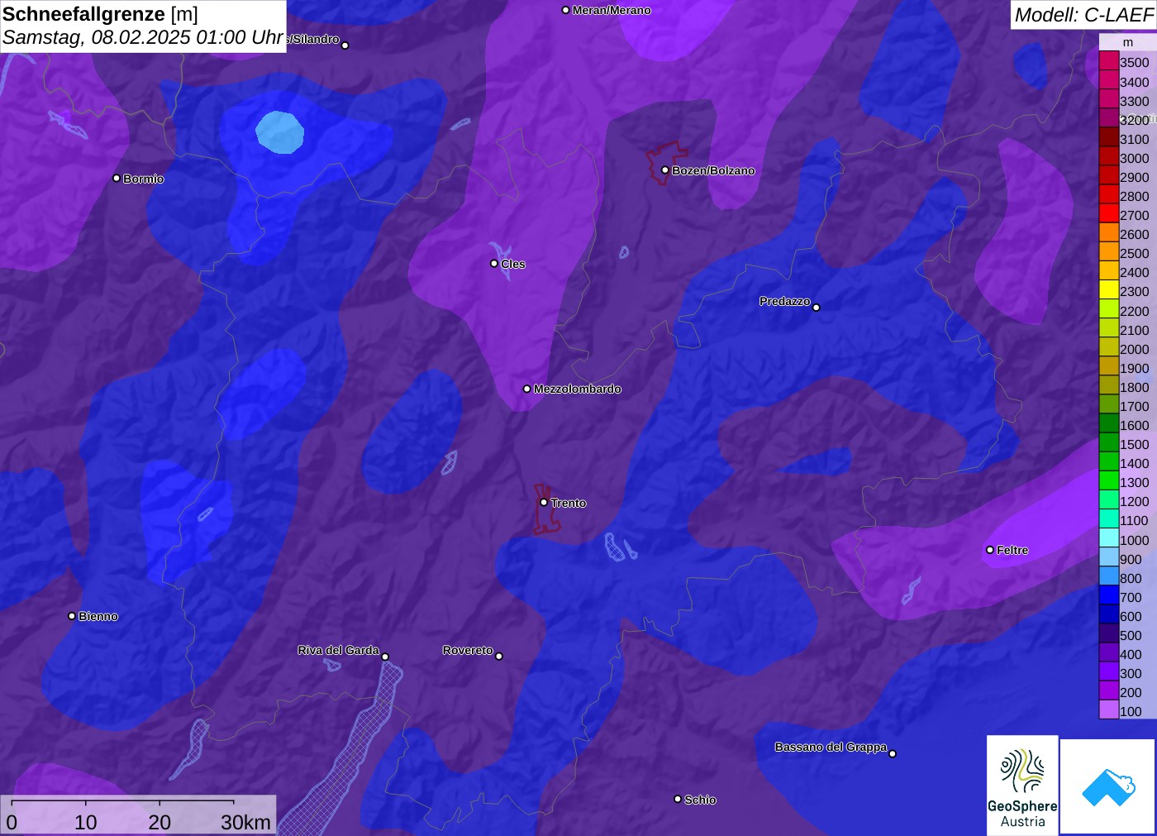Click the Feltre location marker
The height and width of the screenshot is (836, 1157).
click(x=990, y=550)
